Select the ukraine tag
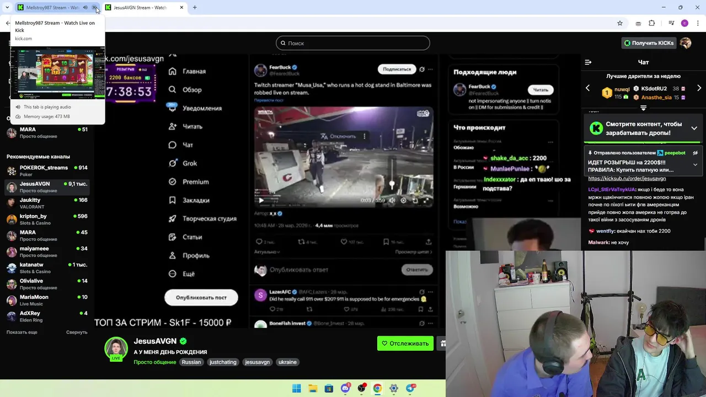The image size is (706, 397). (287, 362)
